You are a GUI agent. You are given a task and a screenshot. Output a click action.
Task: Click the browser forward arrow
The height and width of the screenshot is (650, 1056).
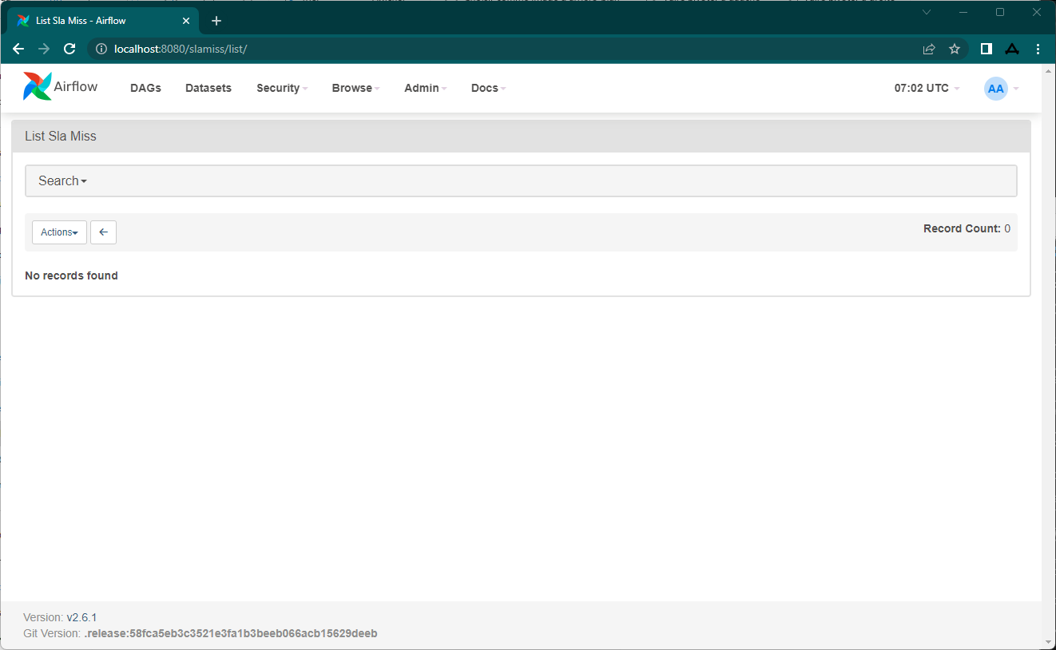[x=44, y=49]
